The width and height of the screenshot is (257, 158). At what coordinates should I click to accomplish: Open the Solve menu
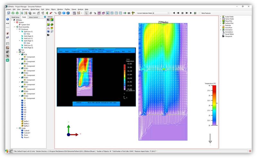(48, 9)
